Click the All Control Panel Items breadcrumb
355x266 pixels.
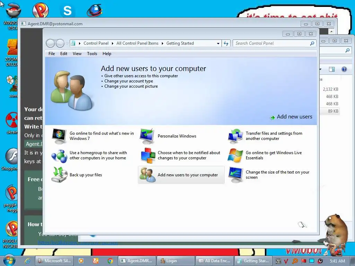[x=137, y=43]
